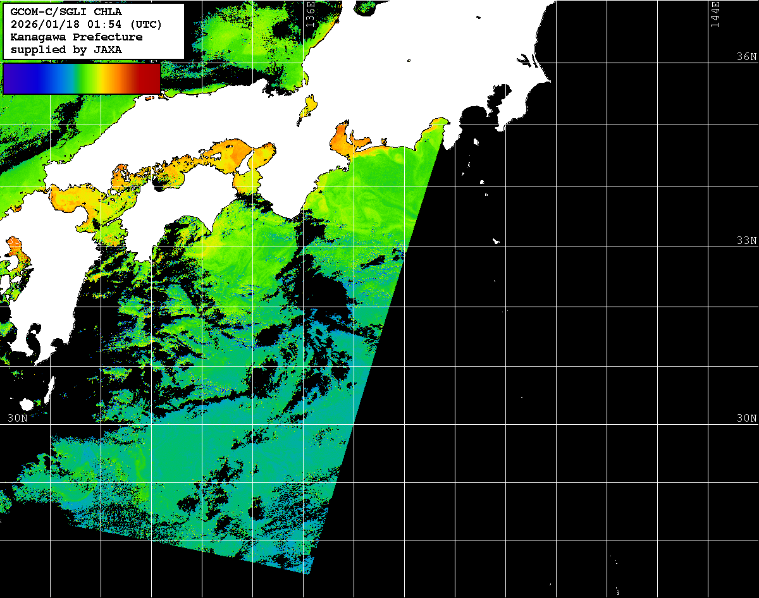Click the GCOM-C/SGLI CHLA title text
Image resolution: width=759 pixels, height=598 pixels.
[x=66, y=12]
